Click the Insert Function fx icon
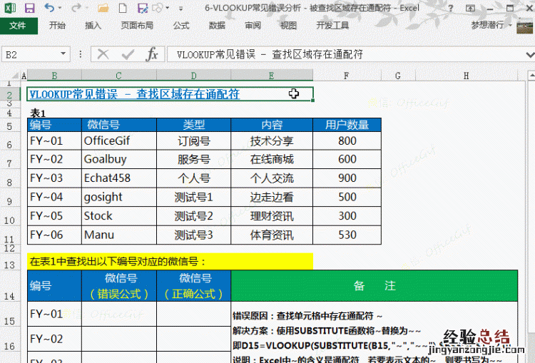535x363 pixels. (152, 54)
